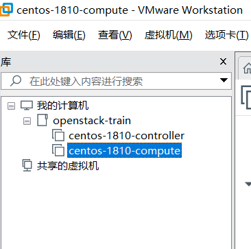Collapse the openstack-train folder node
Viewport: 251px width, 249px height.
[x=27, y=121]
